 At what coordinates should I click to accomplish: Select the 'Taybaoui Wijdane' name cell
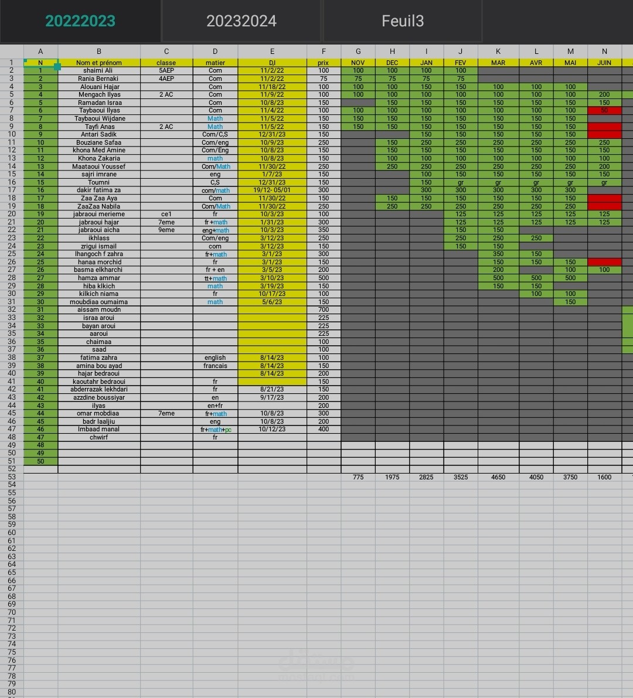coord(99,118)
